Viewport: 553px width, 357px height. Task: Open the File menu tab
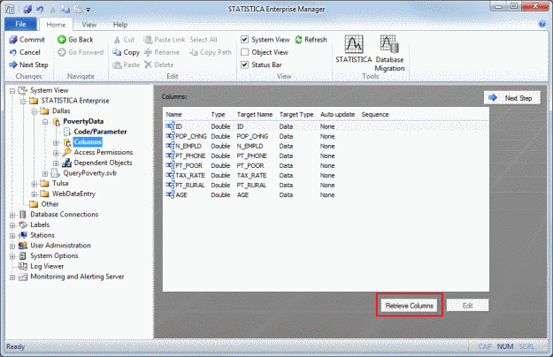(x=21, y=24)
